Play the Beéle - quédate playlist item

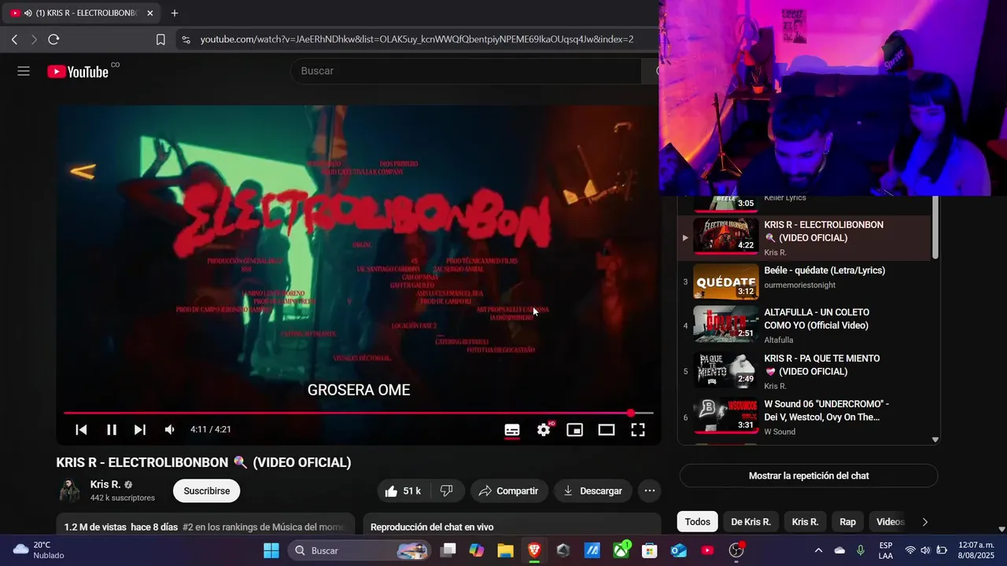click(803, 281)
